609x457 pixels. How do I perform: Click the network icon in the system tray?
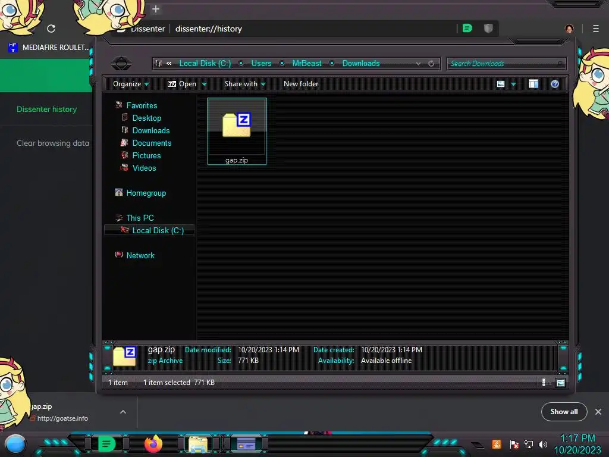pos(529,444)
